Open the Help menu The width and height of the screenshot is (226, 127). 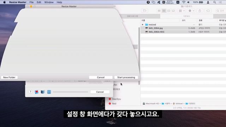coord(59,2)
